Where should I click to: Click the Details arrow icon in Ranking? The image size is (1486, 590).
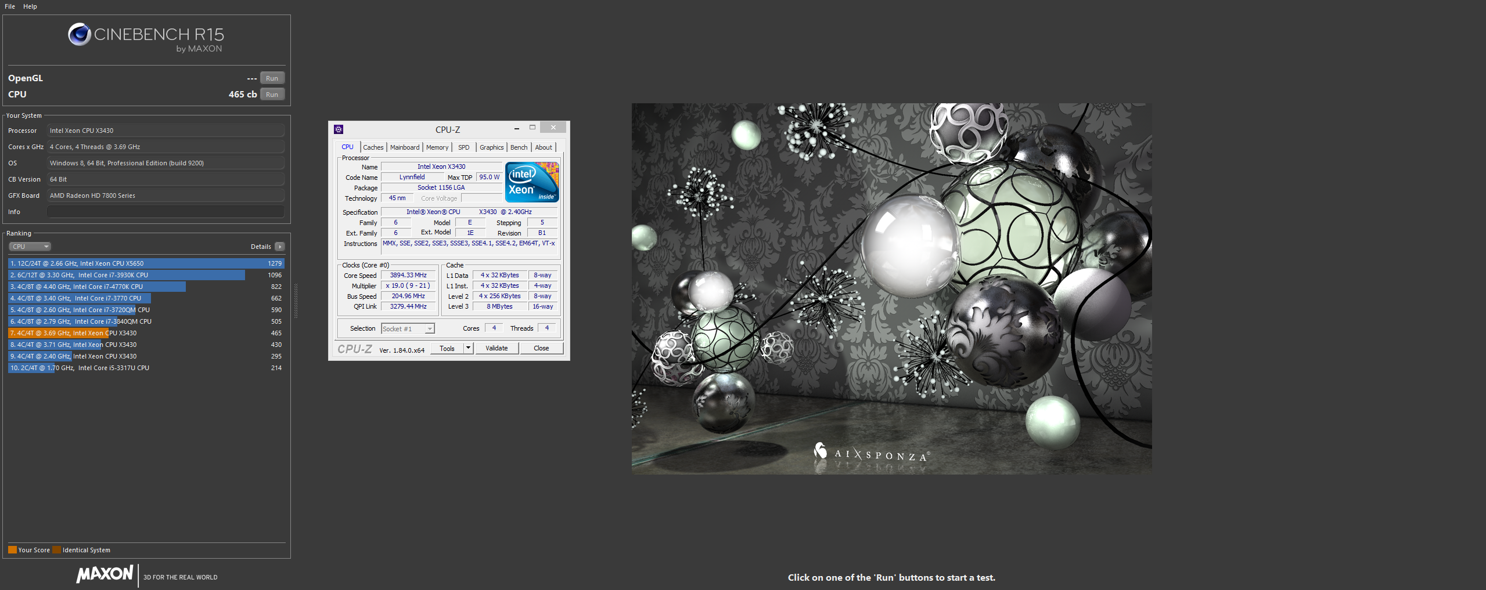tap(280, 247)
